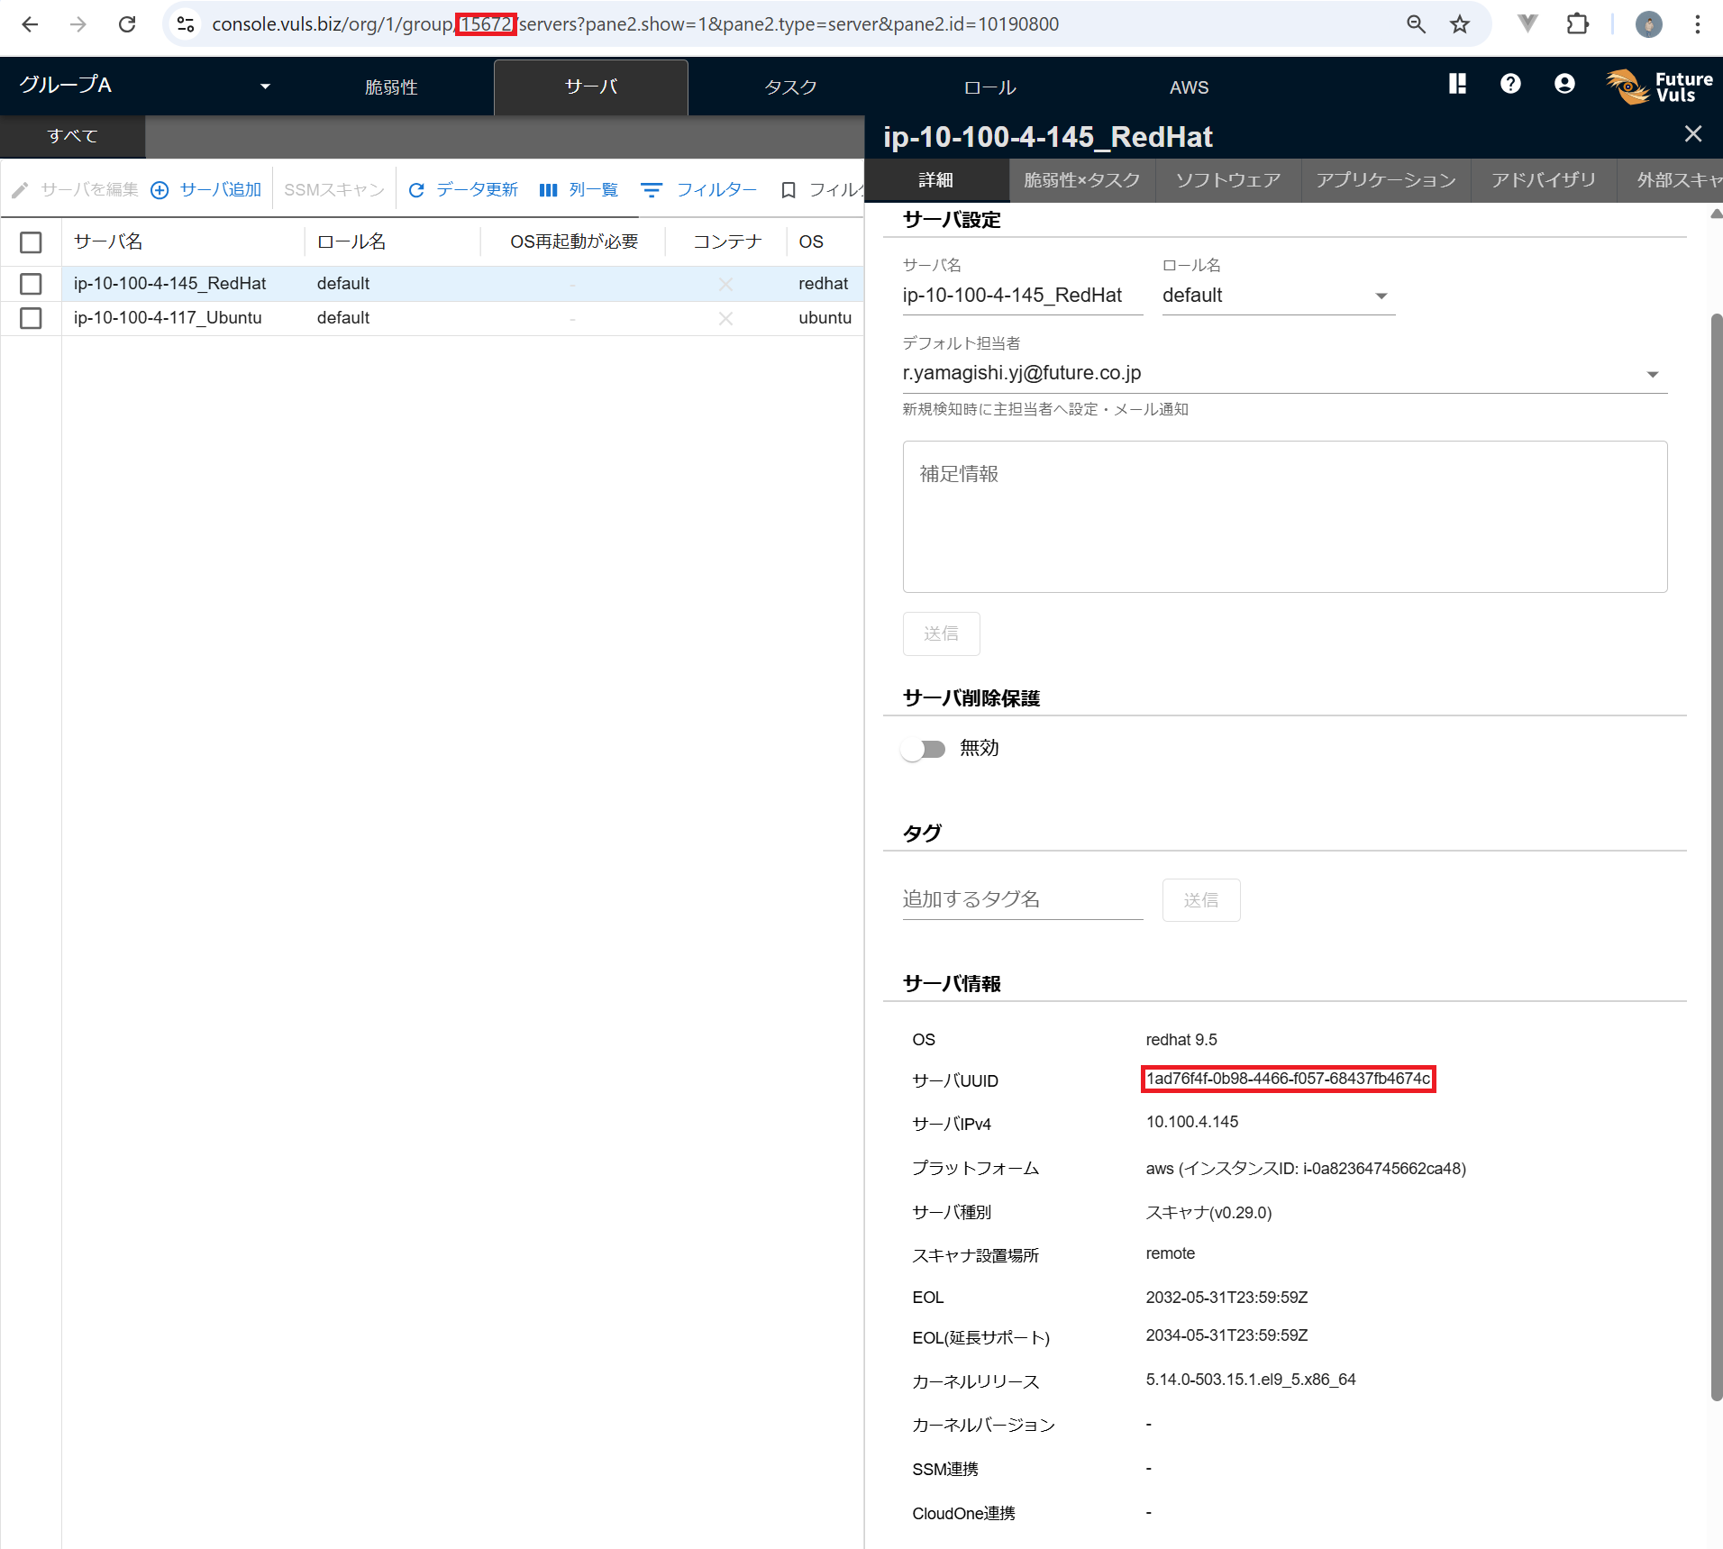Image resolution: width=1723 pixels, height=1549 pixels.
Task: Expand the グループA group selector
Action: pyautogui.click(x=264, y=86)
